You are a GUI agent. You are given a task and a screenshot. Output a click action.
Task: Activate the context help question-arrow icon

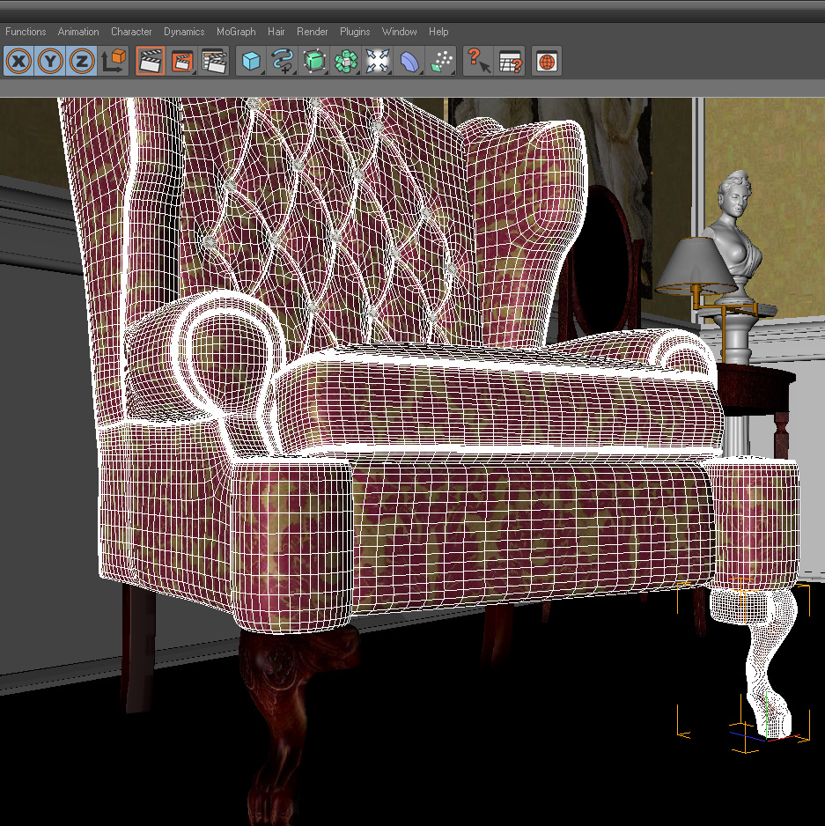pos(478,61)
